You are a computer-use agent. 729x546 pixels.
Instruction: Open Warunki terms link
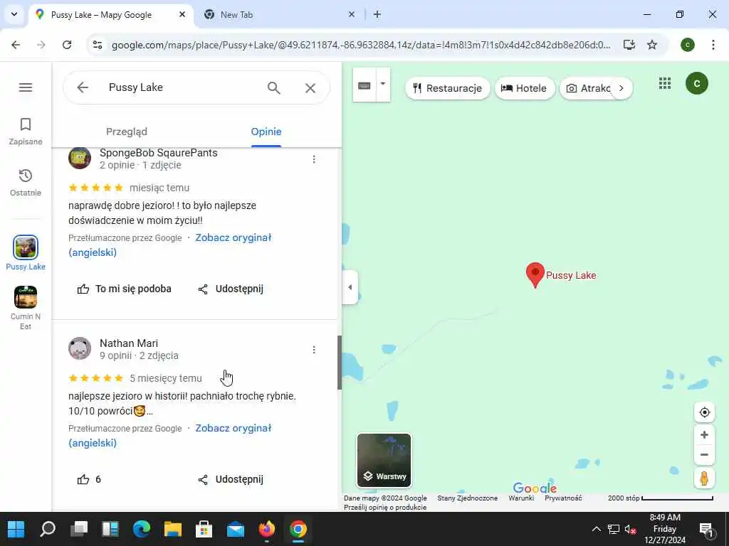click(x=521, y=498)
